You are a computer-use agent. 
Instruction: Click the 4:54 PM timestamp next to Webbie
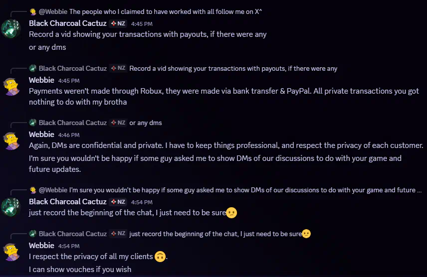(x=69, y=246)
